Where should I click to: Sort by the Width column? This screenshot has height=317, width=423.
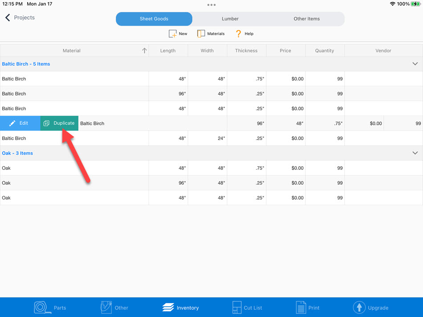(207, 51)
